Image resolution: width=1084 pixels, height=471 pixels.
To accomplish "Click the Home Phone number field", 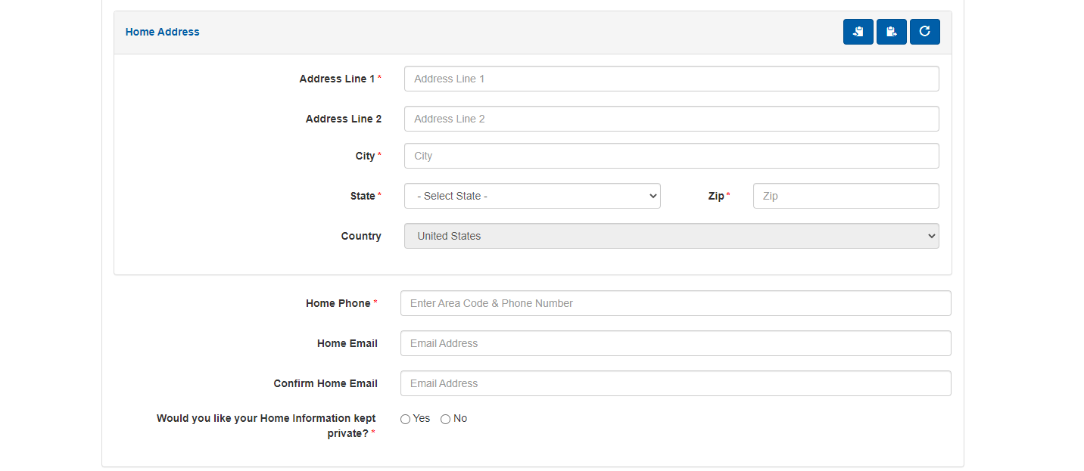I will (675, 303).
